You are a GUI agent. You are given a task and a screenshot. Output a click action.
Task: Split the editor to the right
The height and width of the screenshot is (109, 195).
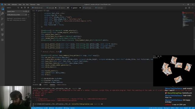[189, 8]
